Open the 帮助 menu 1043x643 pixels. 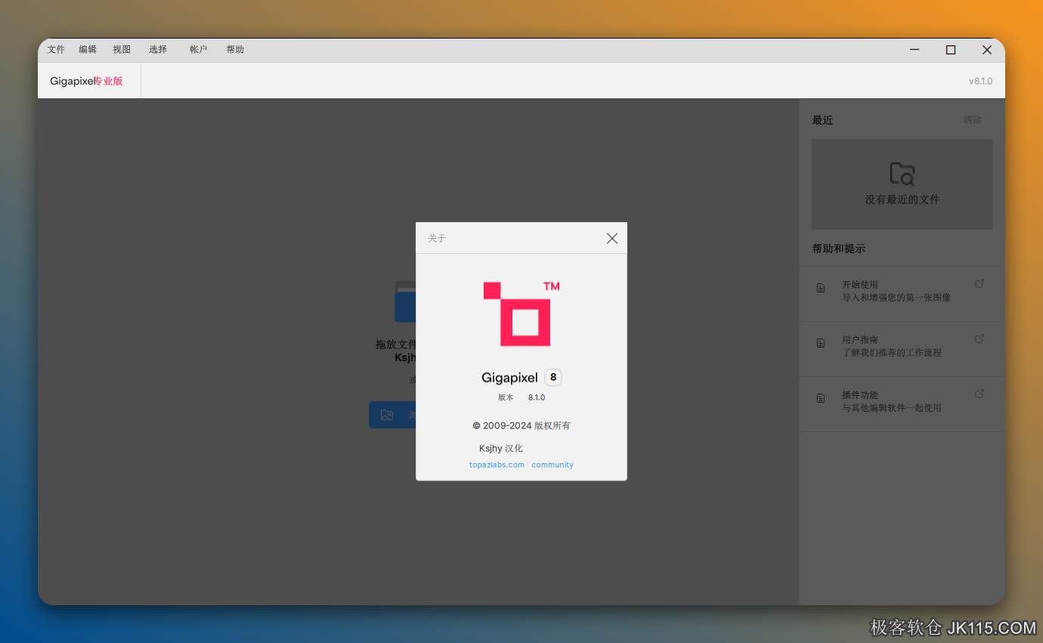click(235, 49)
